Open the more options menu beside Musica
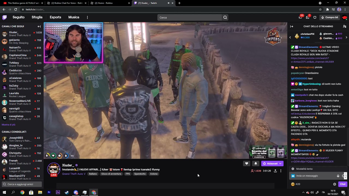 click(87, 17)
